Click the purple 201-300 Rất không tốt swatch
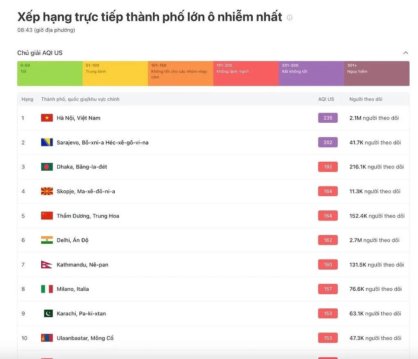418x359 pixels. 311,73
